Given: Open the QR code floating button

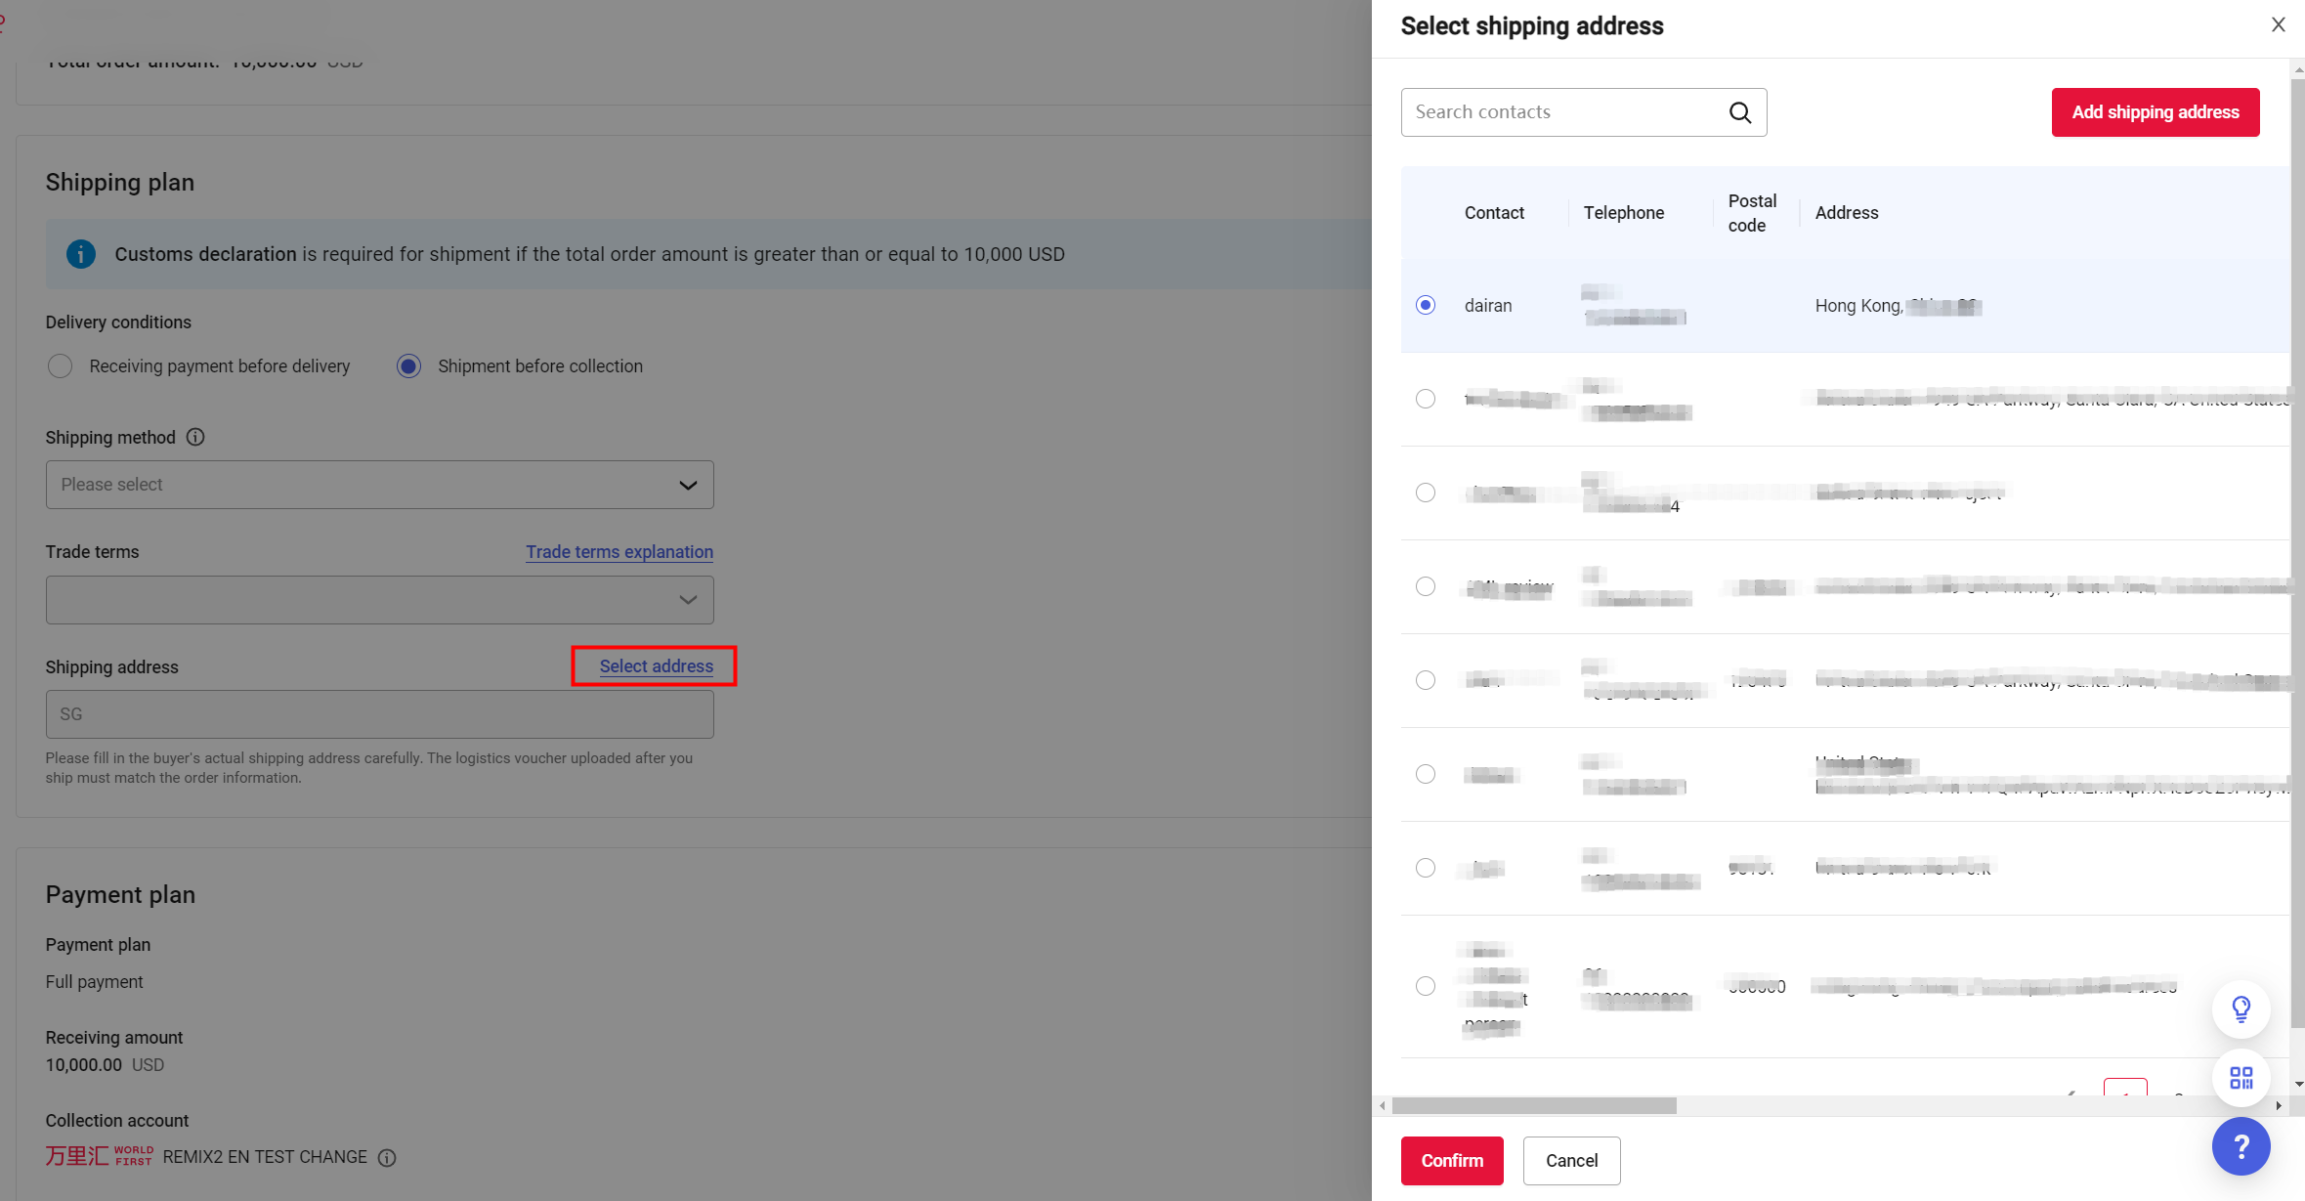Looking at the screenshot, I should [x=2241, y=1078].
